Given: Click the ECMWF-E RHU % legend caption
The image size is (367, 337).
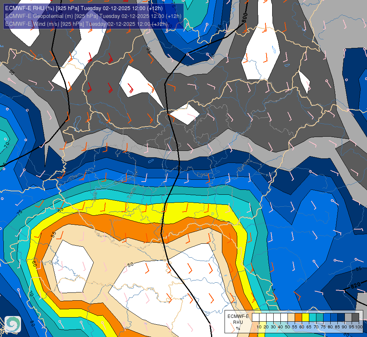Looking at the screenshot, I should point(238,322).
